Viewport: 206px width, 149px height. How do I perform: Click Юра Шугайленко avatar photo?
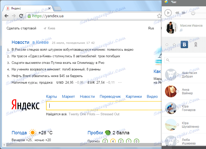[171, 125]
